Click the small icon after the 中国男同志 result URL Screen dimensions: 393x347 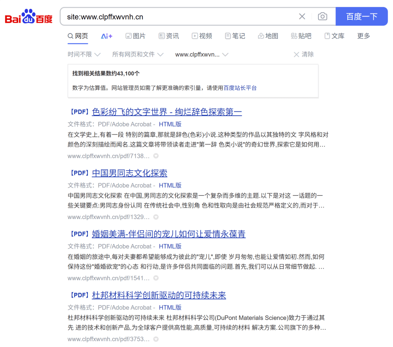(x=156, y=217)
